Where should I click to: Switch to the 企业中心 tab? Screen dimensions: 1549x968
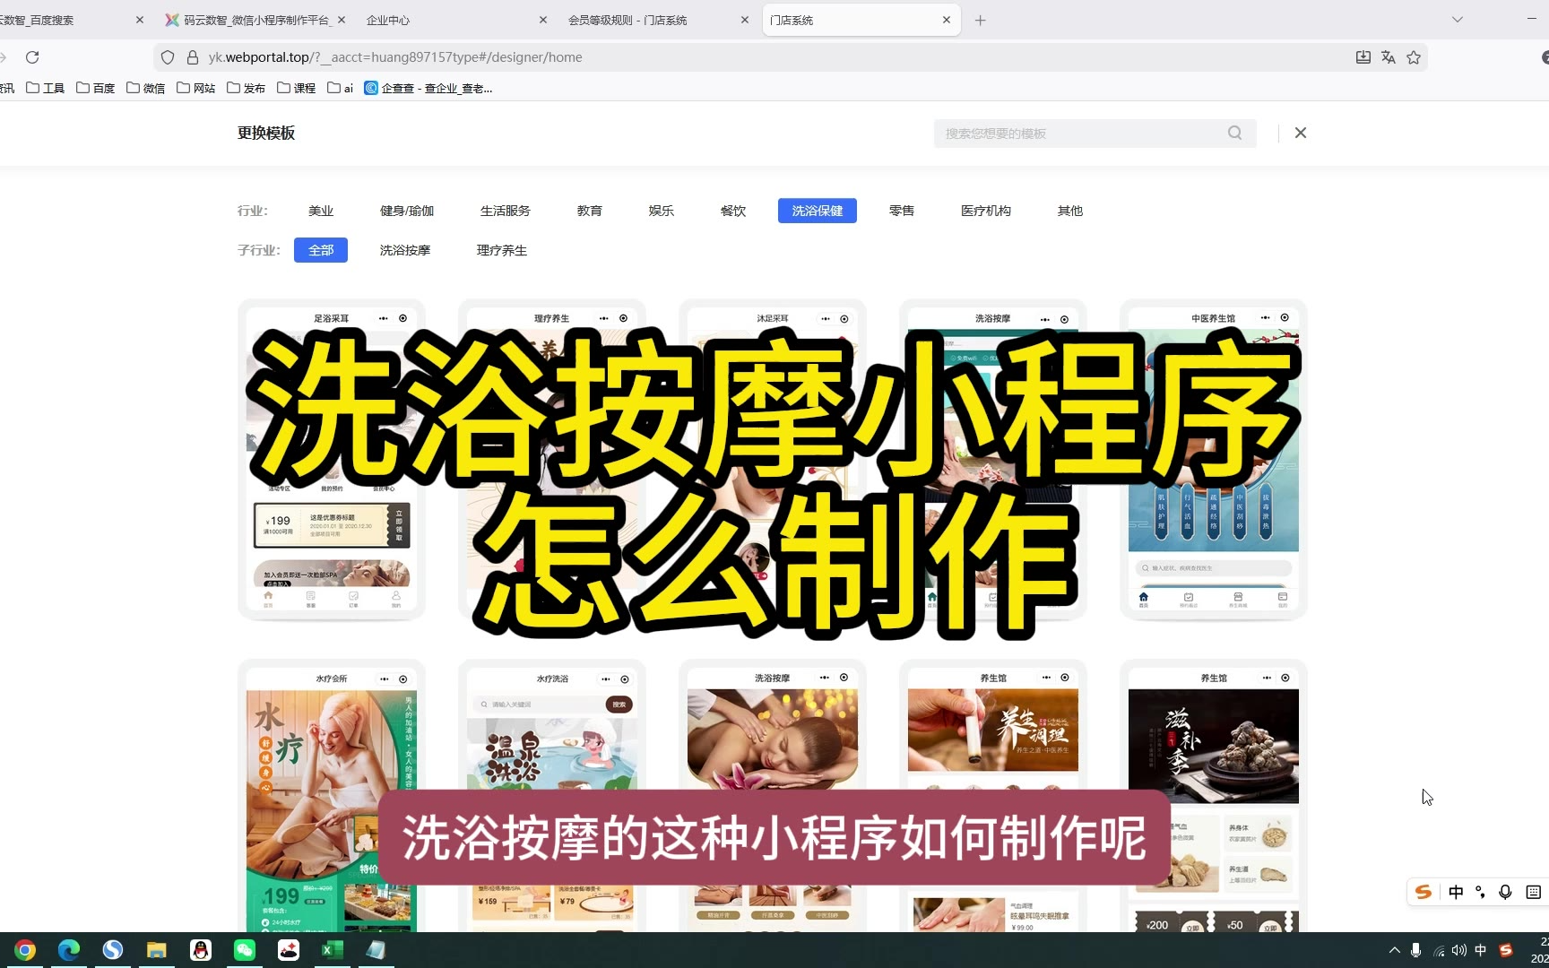[455, 20]
